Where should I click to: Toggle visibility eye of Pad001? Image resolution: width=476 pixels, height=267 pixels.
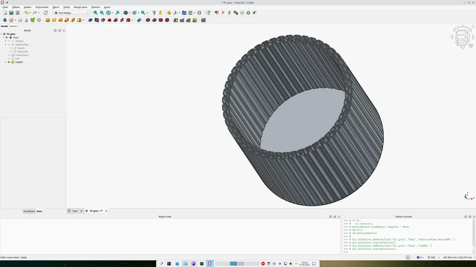(x=9, y=62)
